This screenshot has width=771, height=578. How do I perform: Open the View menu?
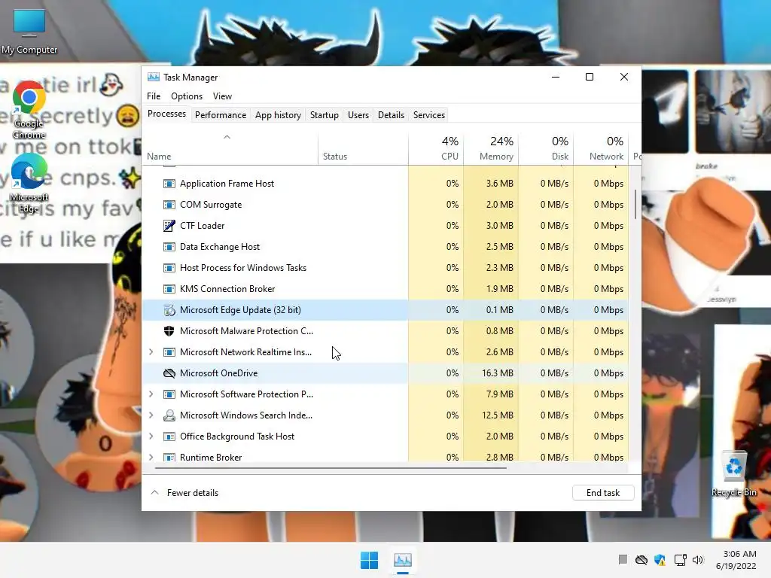222,96
